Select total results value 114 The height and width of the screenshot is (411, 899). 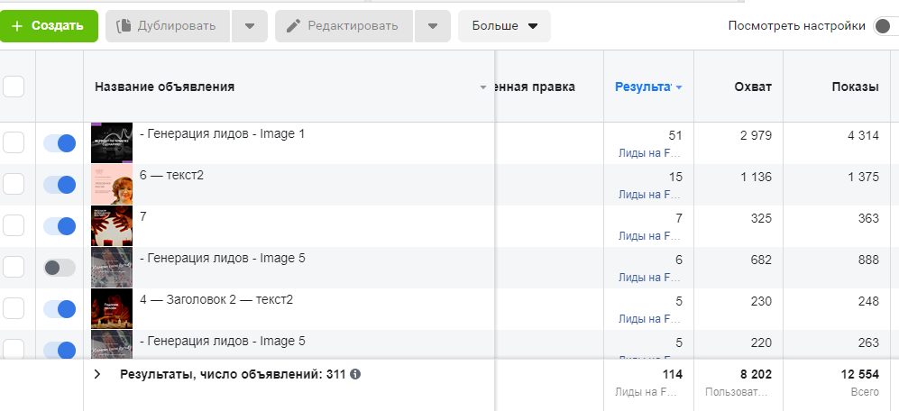click(673, 374)
